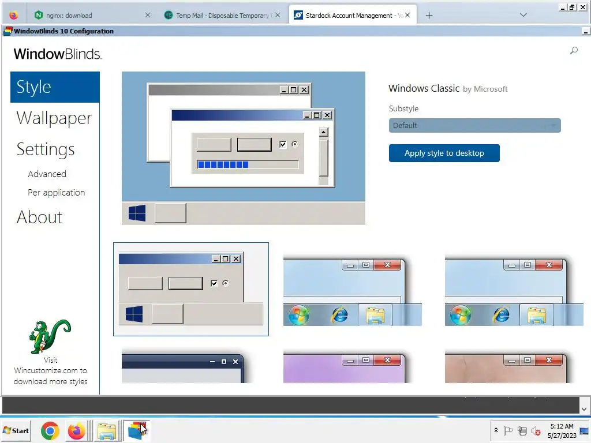Select the Windows Classic style thumbnail

click(x=191, y=290)
